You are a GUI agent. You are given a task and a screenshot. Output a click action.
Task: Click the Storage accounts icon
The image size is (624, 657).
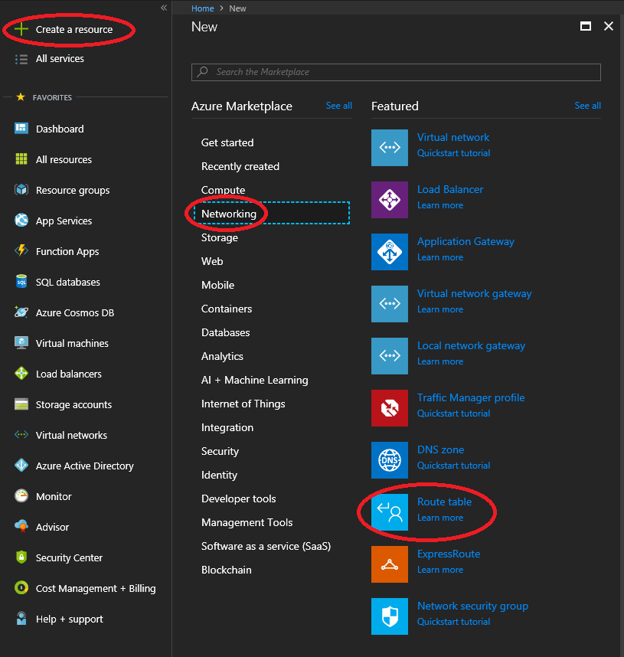21,404
